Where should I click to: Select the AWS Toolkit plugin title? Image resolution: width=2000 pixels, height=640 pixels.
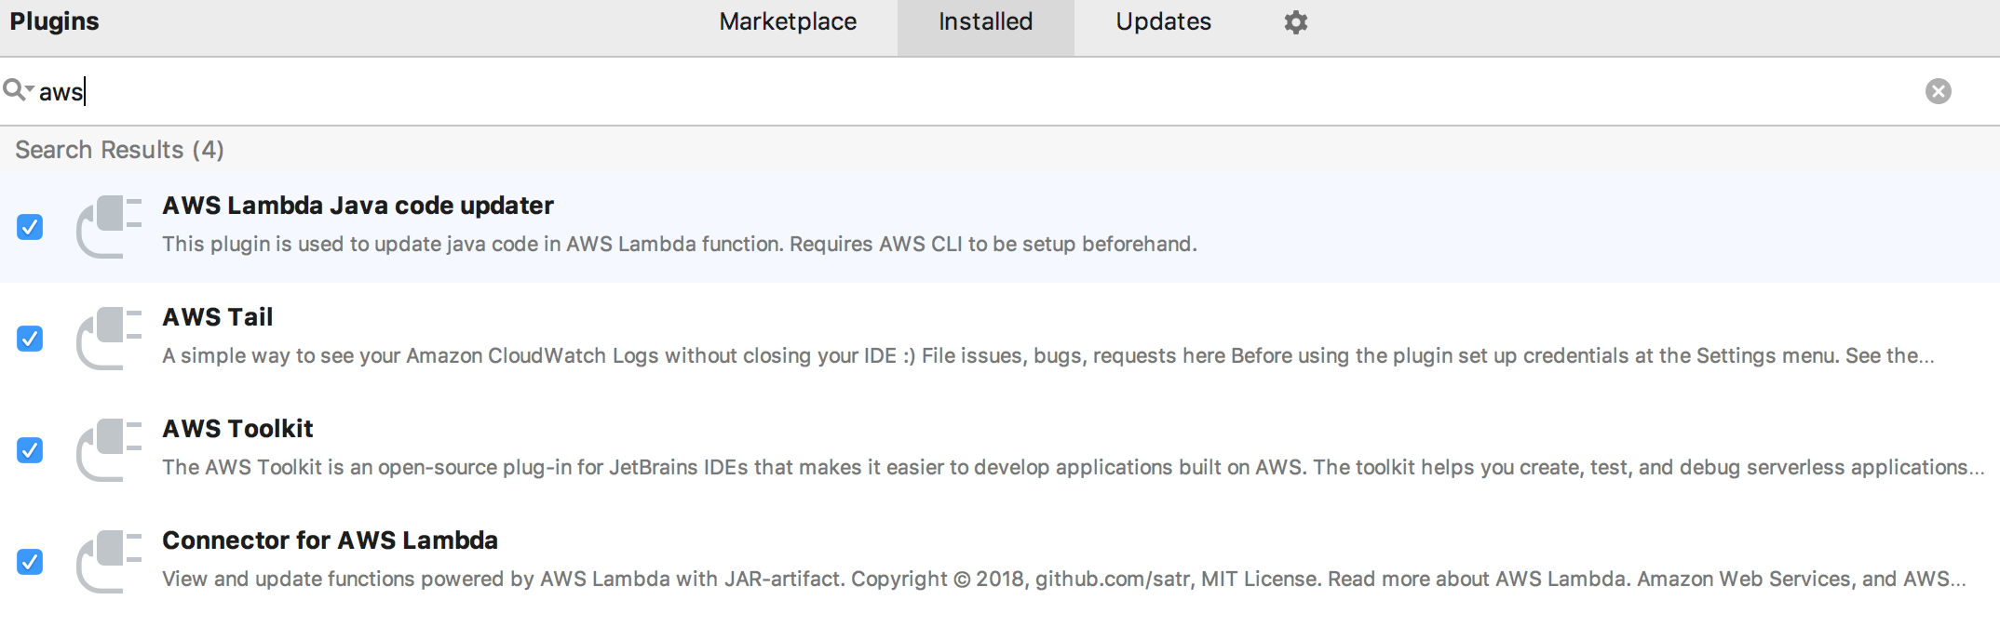tap(237, 429)
